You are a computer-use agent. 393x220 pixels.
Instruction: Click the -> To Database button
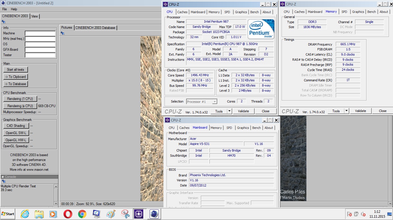[16, 84]
